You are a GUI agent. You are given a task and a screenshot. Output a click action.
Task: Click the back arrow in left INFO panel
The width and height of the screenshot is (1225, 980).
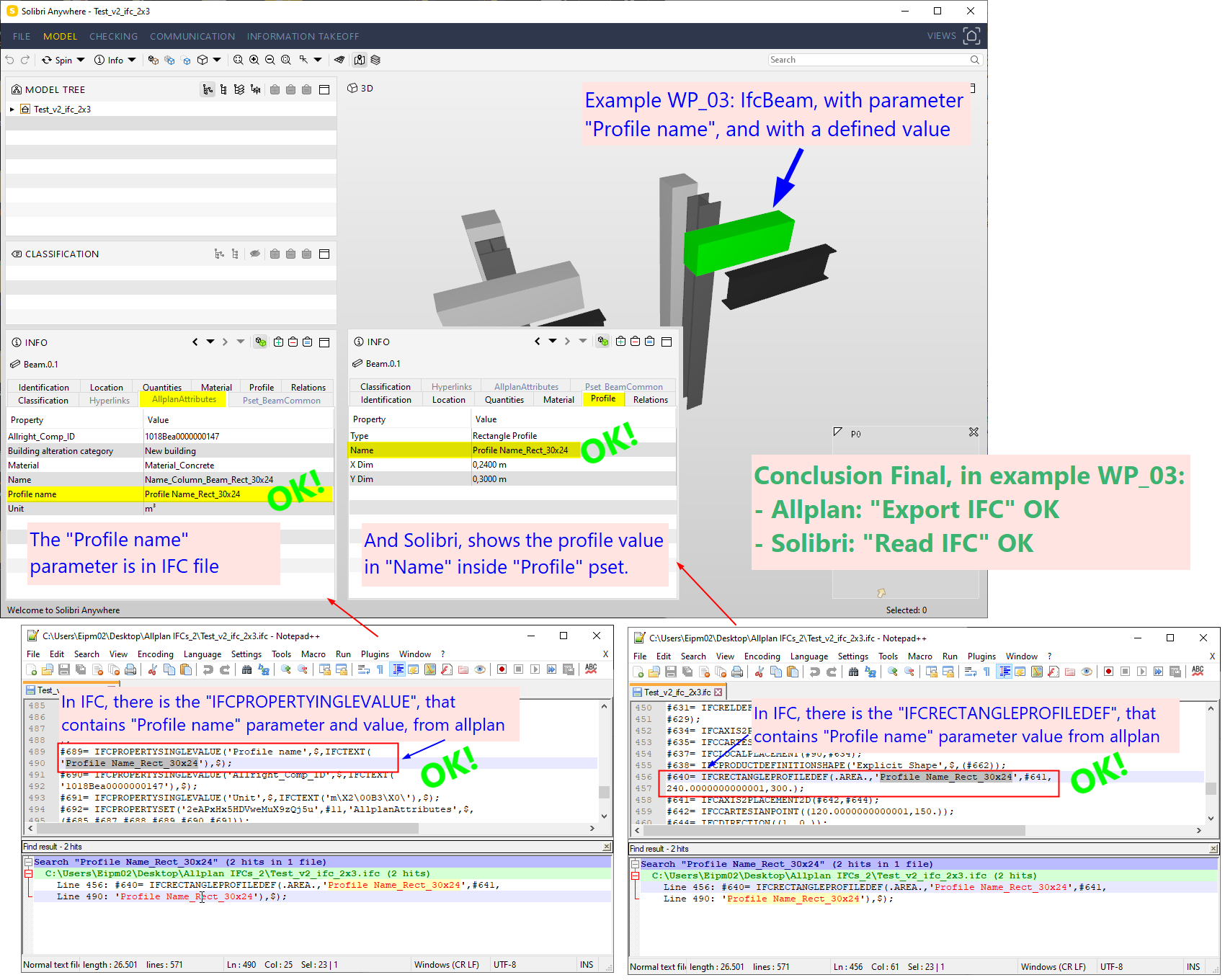(195, 342)
